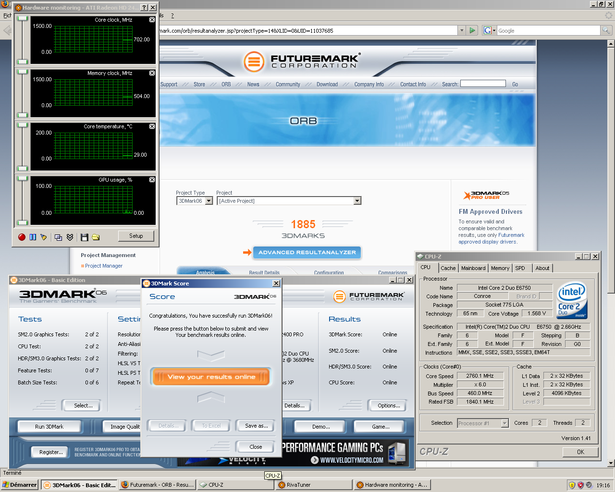
Task: Open the CPU-Z processor Selection dropdown
Action: [504, 423]
